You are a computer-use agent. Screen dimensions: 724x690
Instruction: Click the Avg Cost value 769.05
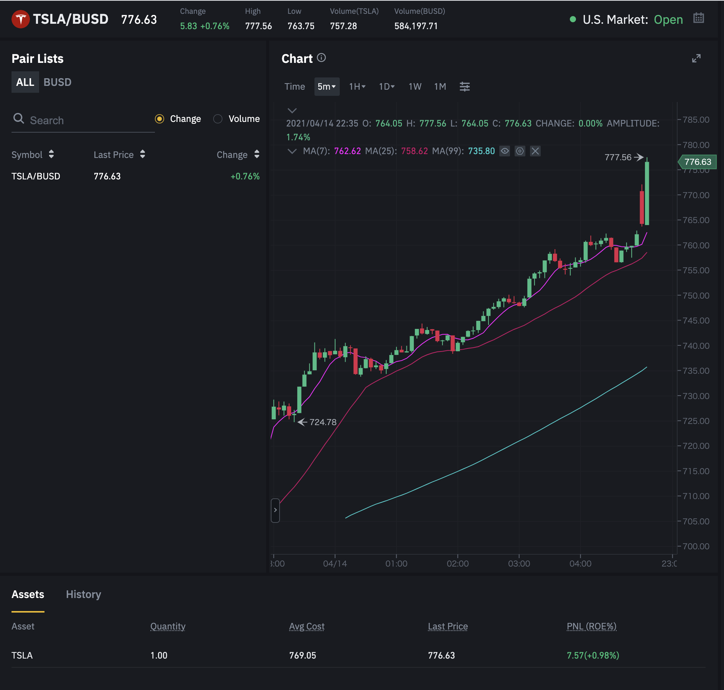coord(303,655)
